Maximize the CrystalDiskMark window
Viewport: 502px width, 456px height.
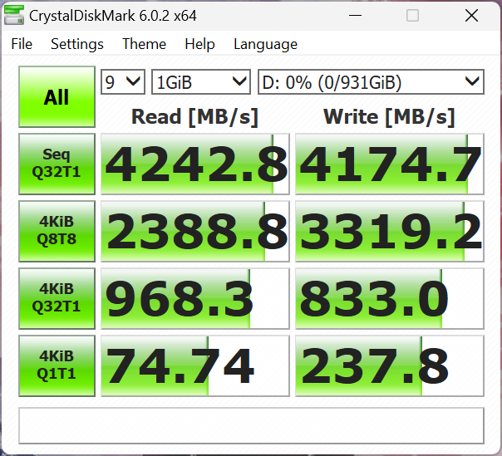[412, 15]
